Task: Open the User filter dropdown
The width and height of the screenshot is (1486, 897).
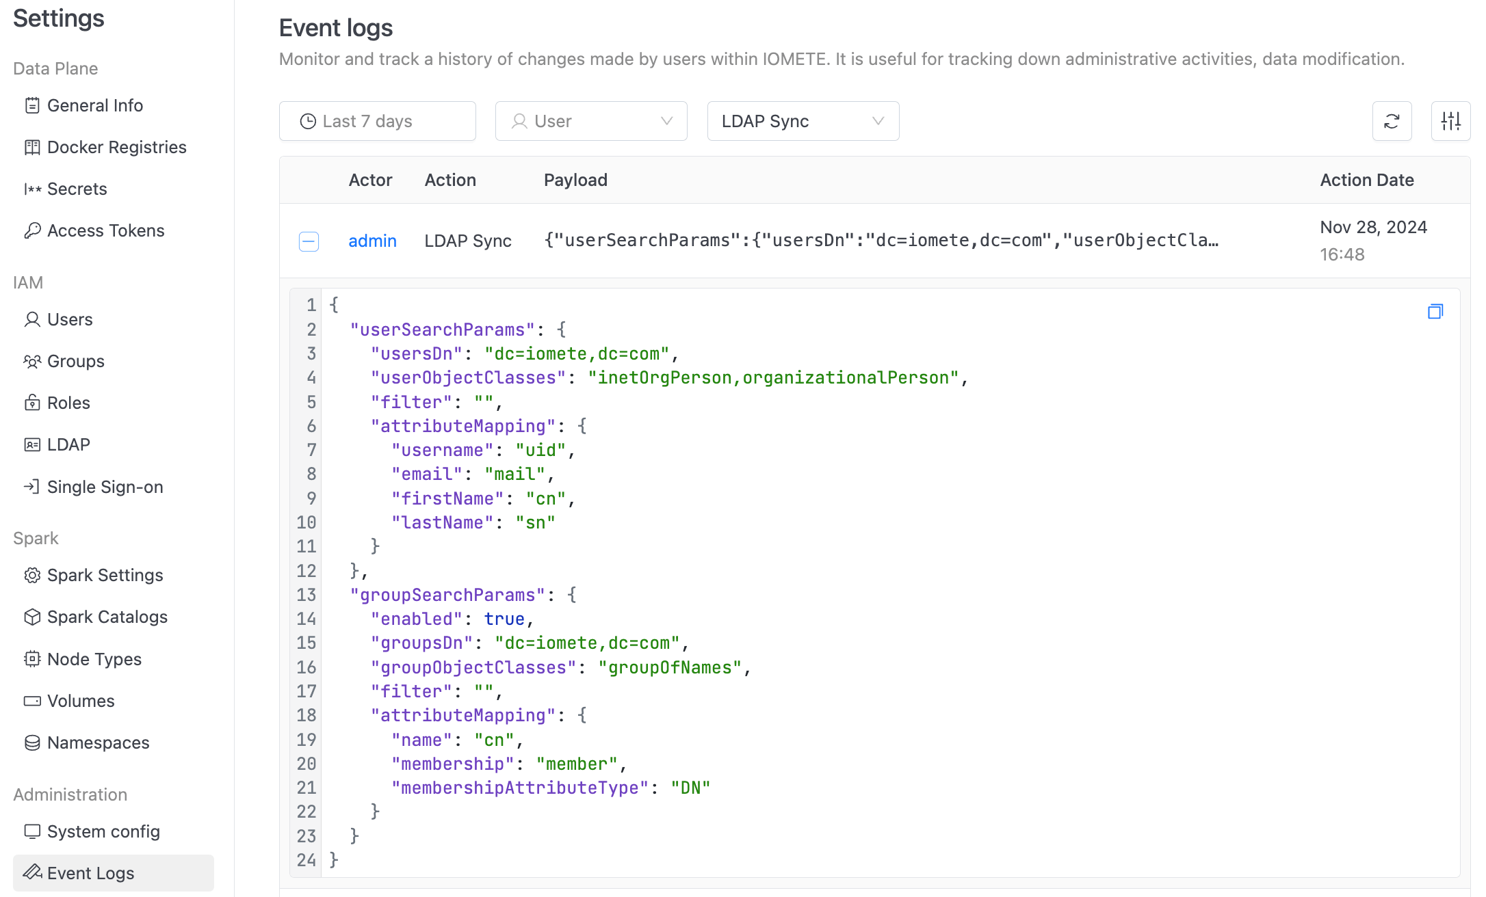Action: pos(591,121)
